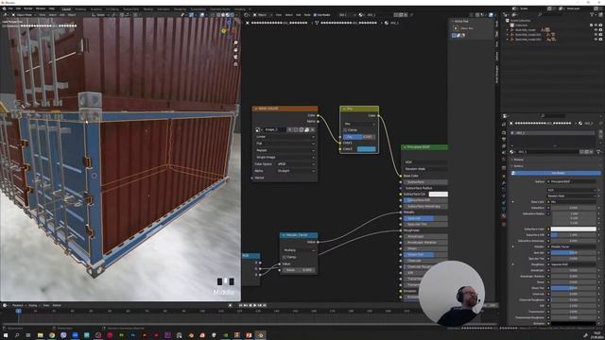Click the blue Color2 swatch in Mix node
The height and width of the screenshot is (340, 605).
point(366,149)
